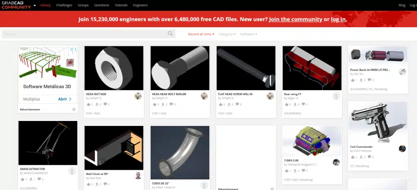The height and width of the screenshot is (190, 417).
Task: Click the Join the community link
Action: tap(296, 19)
